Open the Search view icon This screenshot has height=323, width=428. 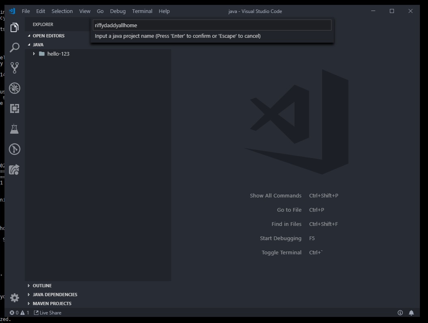[x=15, y=48]
